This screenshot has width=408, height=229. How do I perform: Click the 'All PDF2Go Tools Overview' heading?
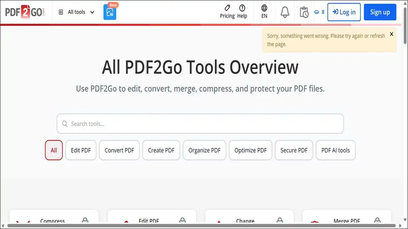pos(200,67)
